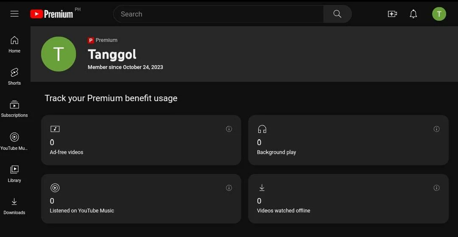This screenshot has width=458, height=237.
Task: Click the Background play headphones icon
Action: click(262, 129)
